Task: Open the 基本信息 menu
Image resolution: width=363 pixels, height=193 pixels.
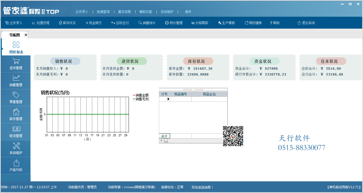Action: click(124, 12)
